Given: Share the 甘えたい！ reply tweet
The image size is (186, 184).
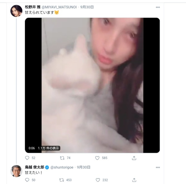Looking at the screenshot, I should click(134, 180).
